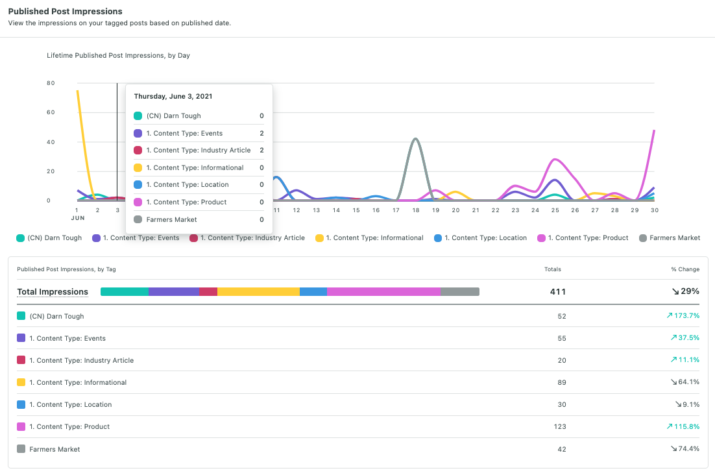Screen dimensions: 715x475
Task: Click the June 18 spike on the chart
Action: coord(415,140)
